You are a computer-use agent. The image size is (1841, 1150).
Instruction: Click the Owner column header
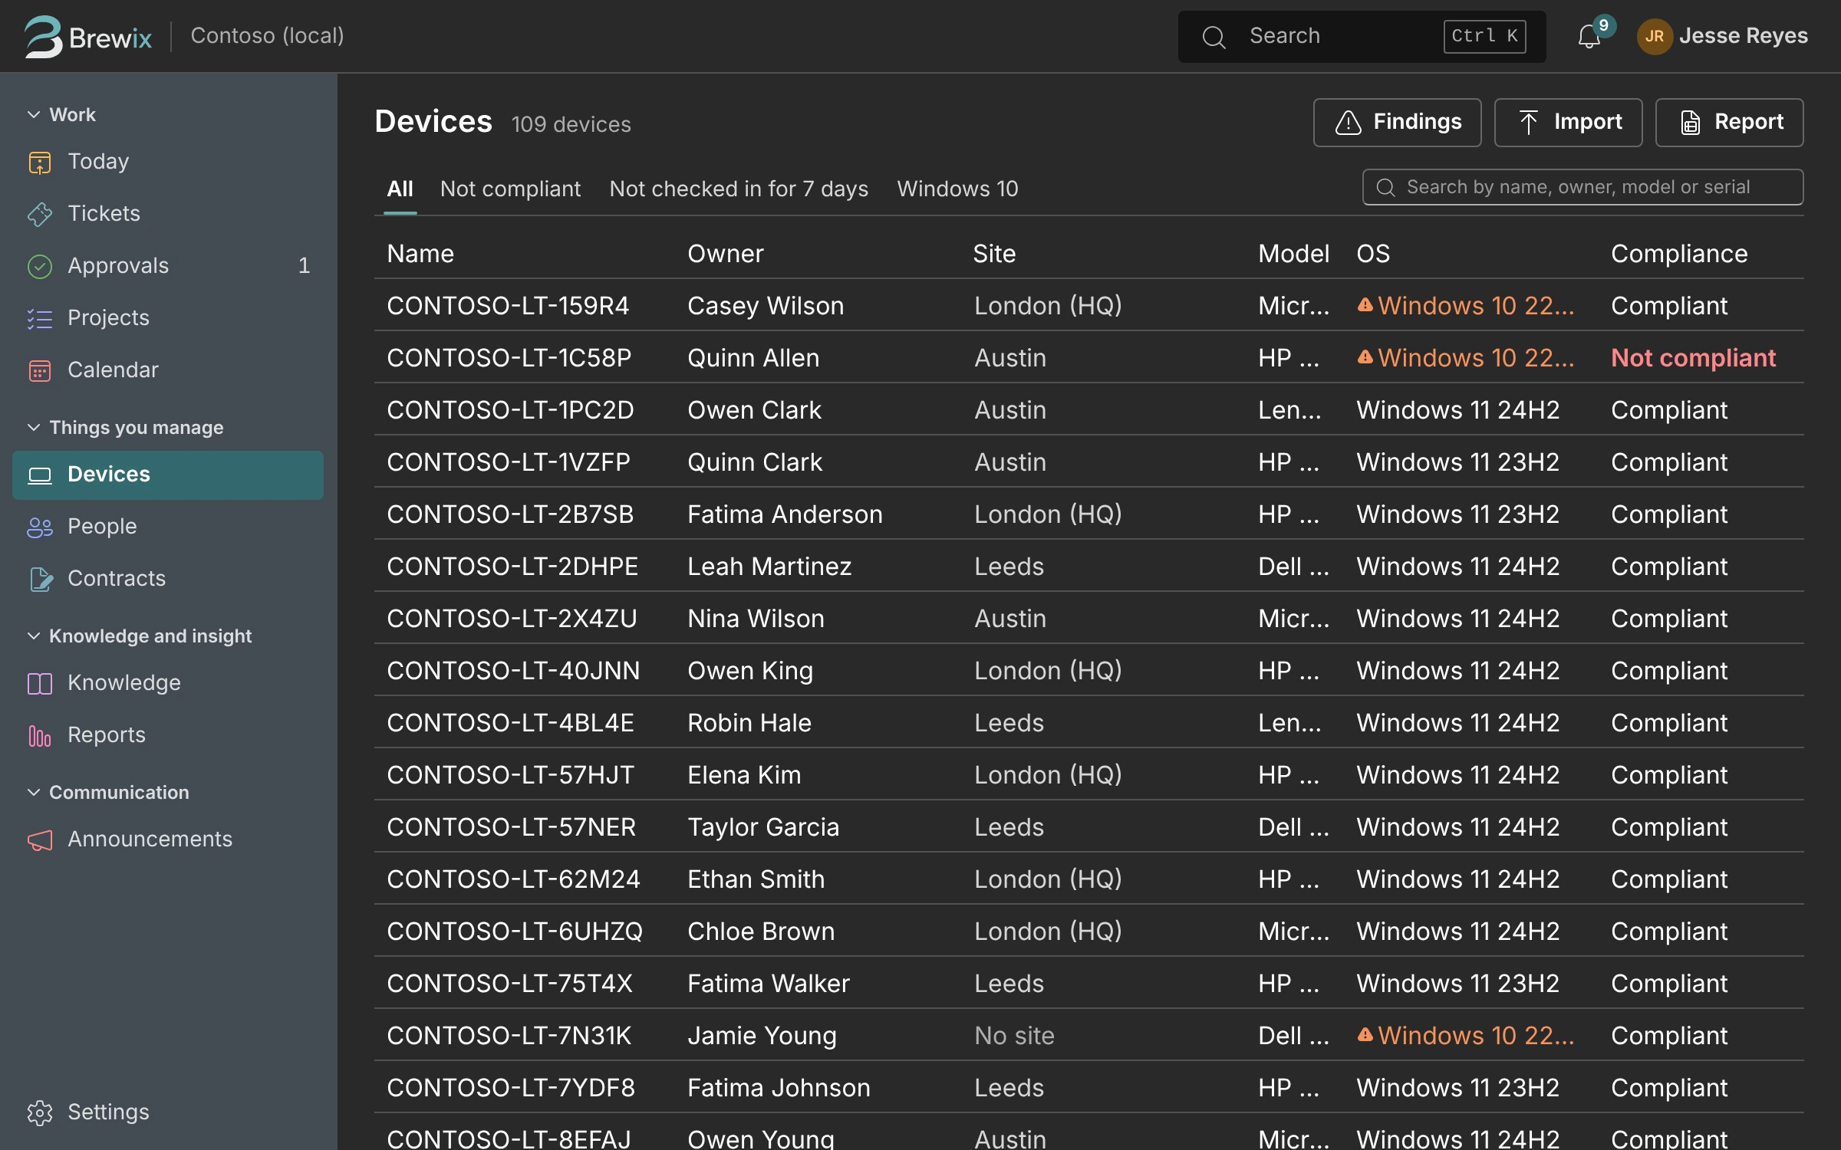(725, 254)
